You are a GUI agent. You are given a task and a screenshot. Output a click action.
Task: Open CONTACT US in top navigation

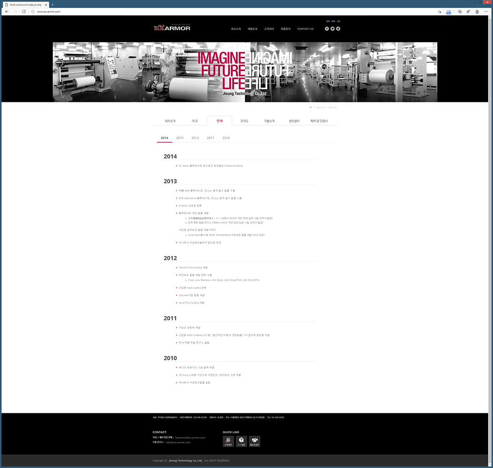pyautogui.click(x=305, y=29)
